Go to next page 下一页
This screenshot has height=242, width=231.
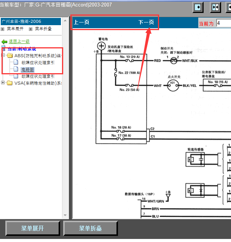point(146,22)
